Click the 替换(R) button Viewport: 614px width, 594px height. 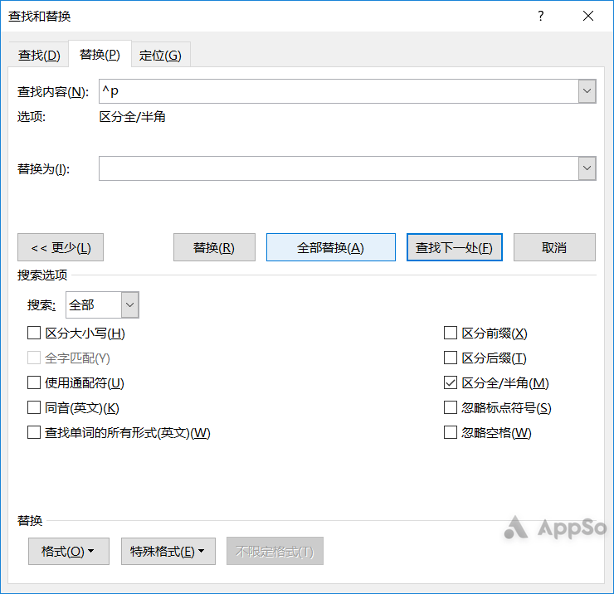(x=214, y=247)
